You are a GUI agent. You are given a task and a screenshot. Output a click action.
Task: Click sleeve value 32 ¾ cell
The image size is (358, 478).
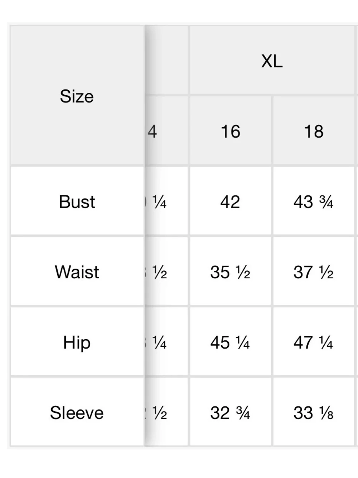[231, 412]
